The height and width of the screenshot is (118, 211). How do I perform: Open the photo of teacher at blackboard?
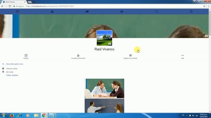(104, 106)
